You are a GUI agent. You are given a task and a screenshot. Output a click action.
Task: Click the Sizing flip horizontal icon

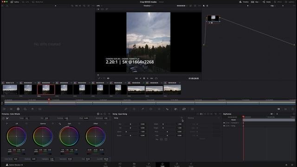[161, 139]
